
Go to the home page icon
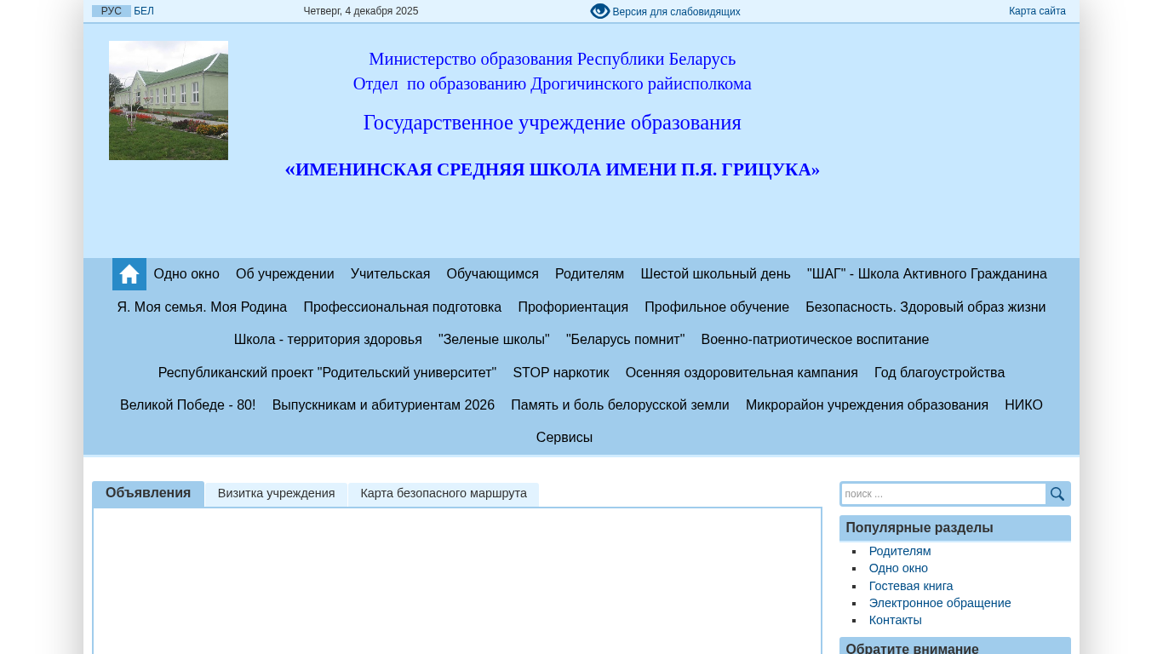[x=129, y=274]
